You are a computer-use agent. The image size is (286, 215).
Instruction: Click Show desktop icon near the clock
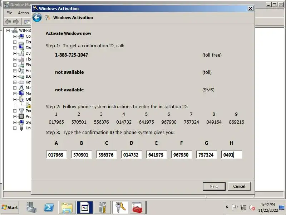coord(282,207)
